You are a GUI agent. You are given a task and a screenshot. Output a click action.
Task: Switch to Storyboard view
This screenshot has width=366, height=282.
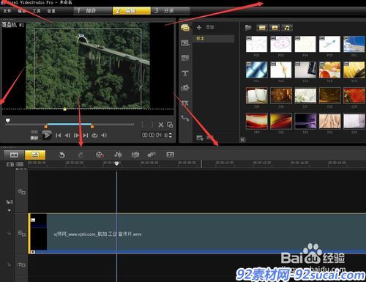(x=14, y=155)
